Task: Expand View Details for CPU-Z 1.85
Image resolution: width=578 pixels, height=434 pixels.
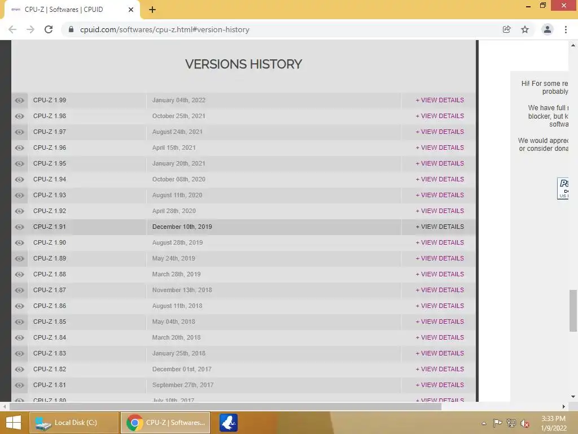Action: click(440, 322)
